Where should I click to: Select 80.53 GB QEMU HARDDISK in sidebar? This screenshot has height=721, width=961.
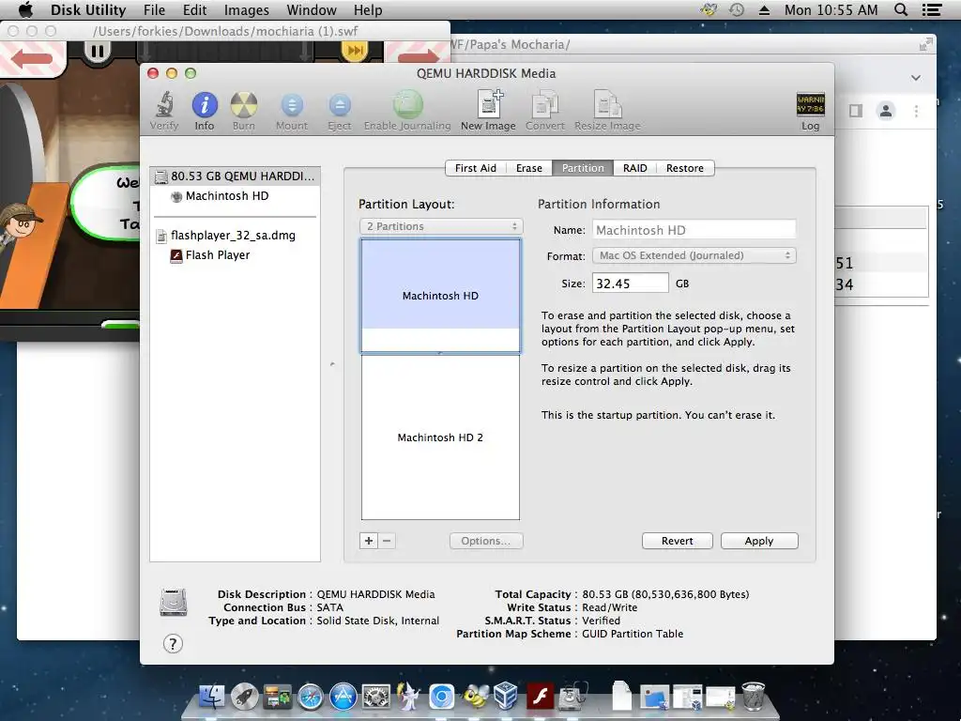tap(235, 176)
